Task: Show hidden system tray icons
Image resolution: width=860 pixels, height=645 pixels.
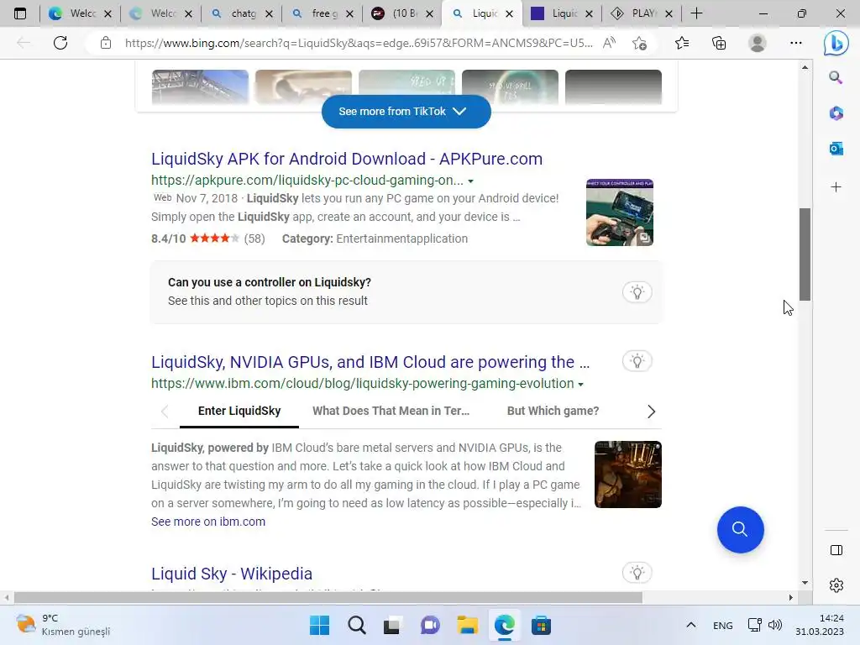Action: 691,625
